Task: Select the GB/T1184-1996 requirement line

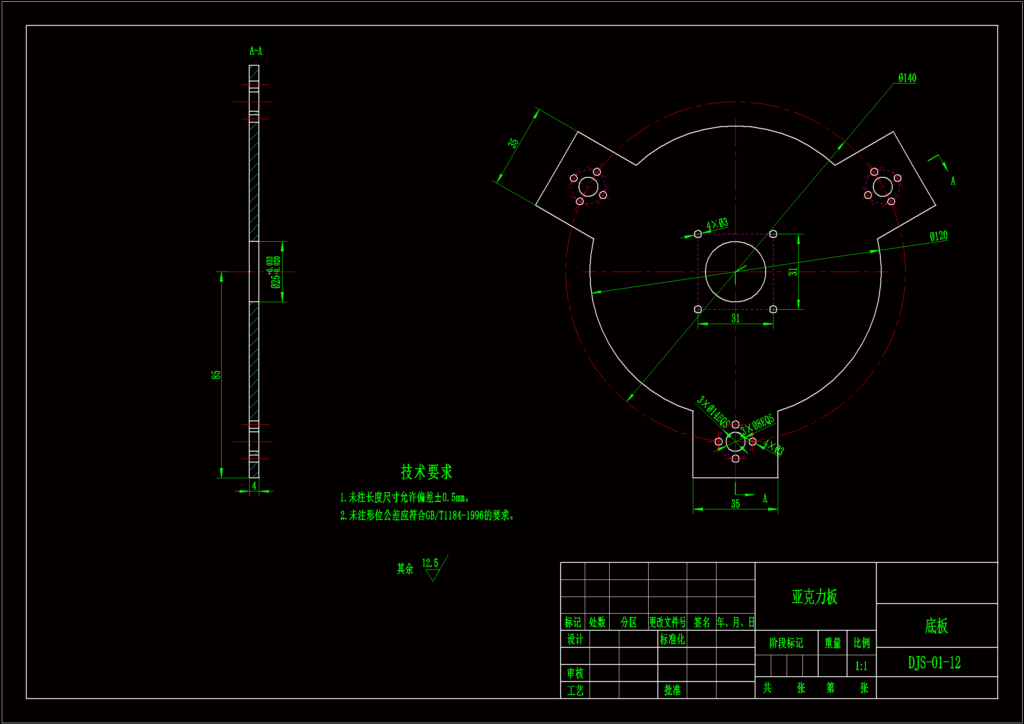Action: pos(427,516)
